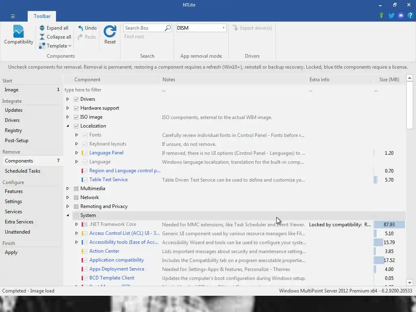416x312 pixels.
Task: Collapse the Localization node
Action: pos(68,126)
